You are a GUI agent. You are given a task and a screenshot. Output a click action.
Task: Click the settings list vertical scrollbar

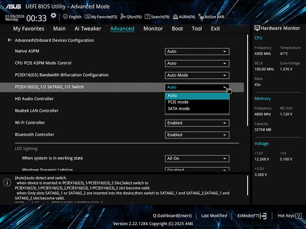(x=248, y=80)
